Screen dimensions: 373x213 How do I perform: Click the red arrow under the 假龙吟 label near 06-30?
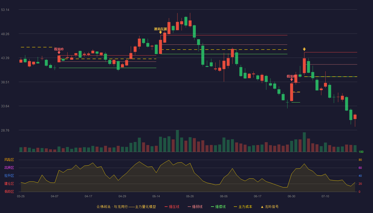291,80
